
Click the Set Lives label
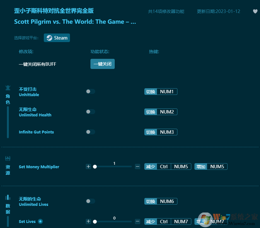coord(27,221)
